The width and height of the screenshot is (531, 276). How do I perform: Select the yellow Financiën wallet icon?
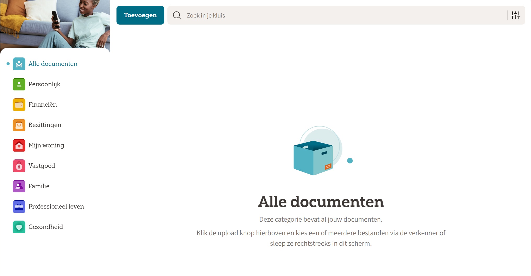(x=19, y=105)
